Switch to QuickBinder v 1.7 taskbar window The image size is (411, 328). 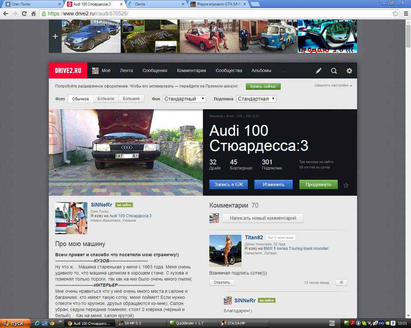click(192, 323)
